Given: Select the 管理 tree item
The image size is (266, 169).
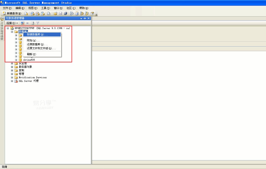Looking at the screenshot, I should [x=21, y=74].
